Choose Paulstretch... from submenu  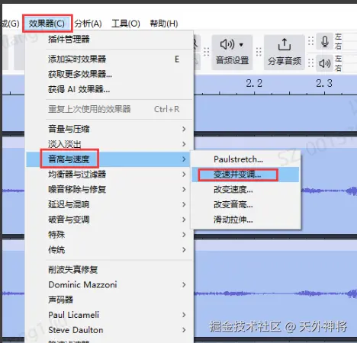pyautogui.click(x=246, y=159)
